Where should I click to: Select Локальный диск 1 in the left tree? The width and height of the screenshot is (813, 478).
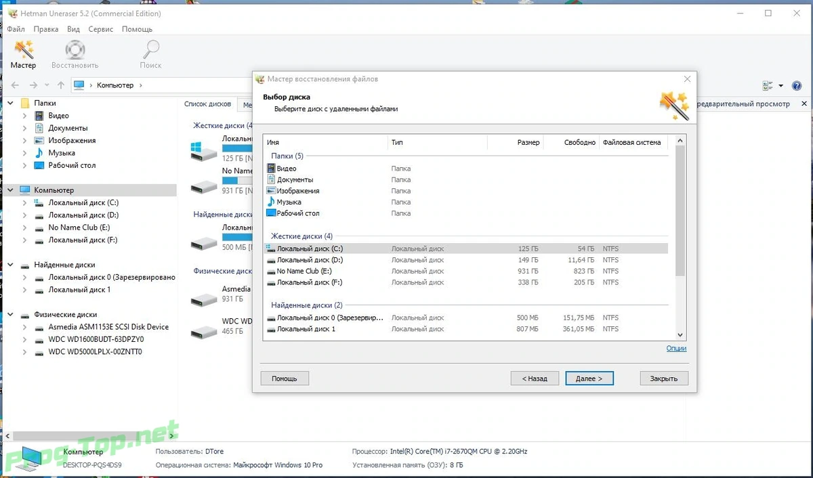79,290
